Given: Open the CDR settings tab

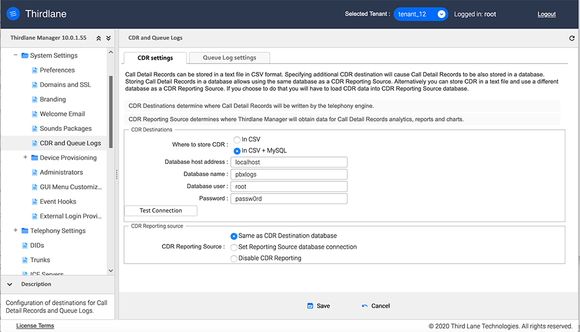Looking at the screenshot, I should [155, 58].
